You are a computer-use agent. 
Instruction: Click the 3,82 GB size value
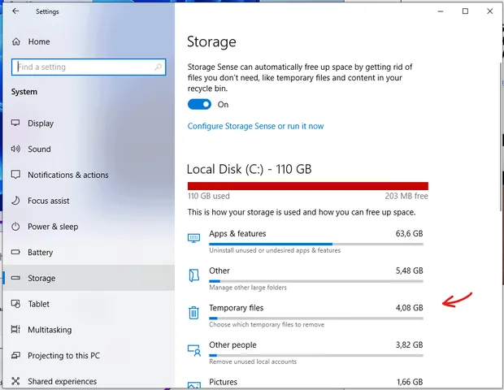click(409, 345)
